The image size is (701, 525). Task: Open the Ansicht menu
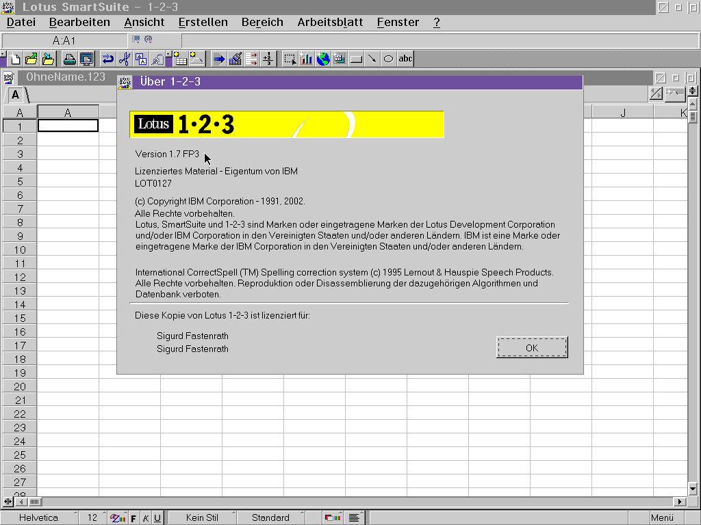pos(144,23)
